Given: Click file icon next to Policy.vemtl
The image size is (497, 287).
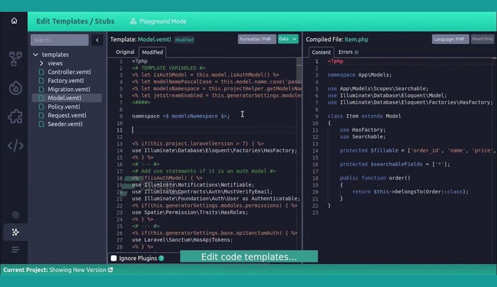Looking at the screenshot, I should [x=41, y=107].
